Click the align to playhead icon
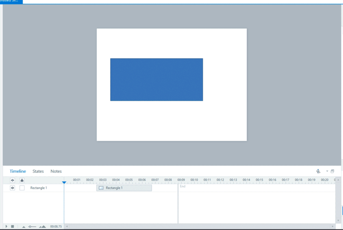 click(x=318, y=171)
